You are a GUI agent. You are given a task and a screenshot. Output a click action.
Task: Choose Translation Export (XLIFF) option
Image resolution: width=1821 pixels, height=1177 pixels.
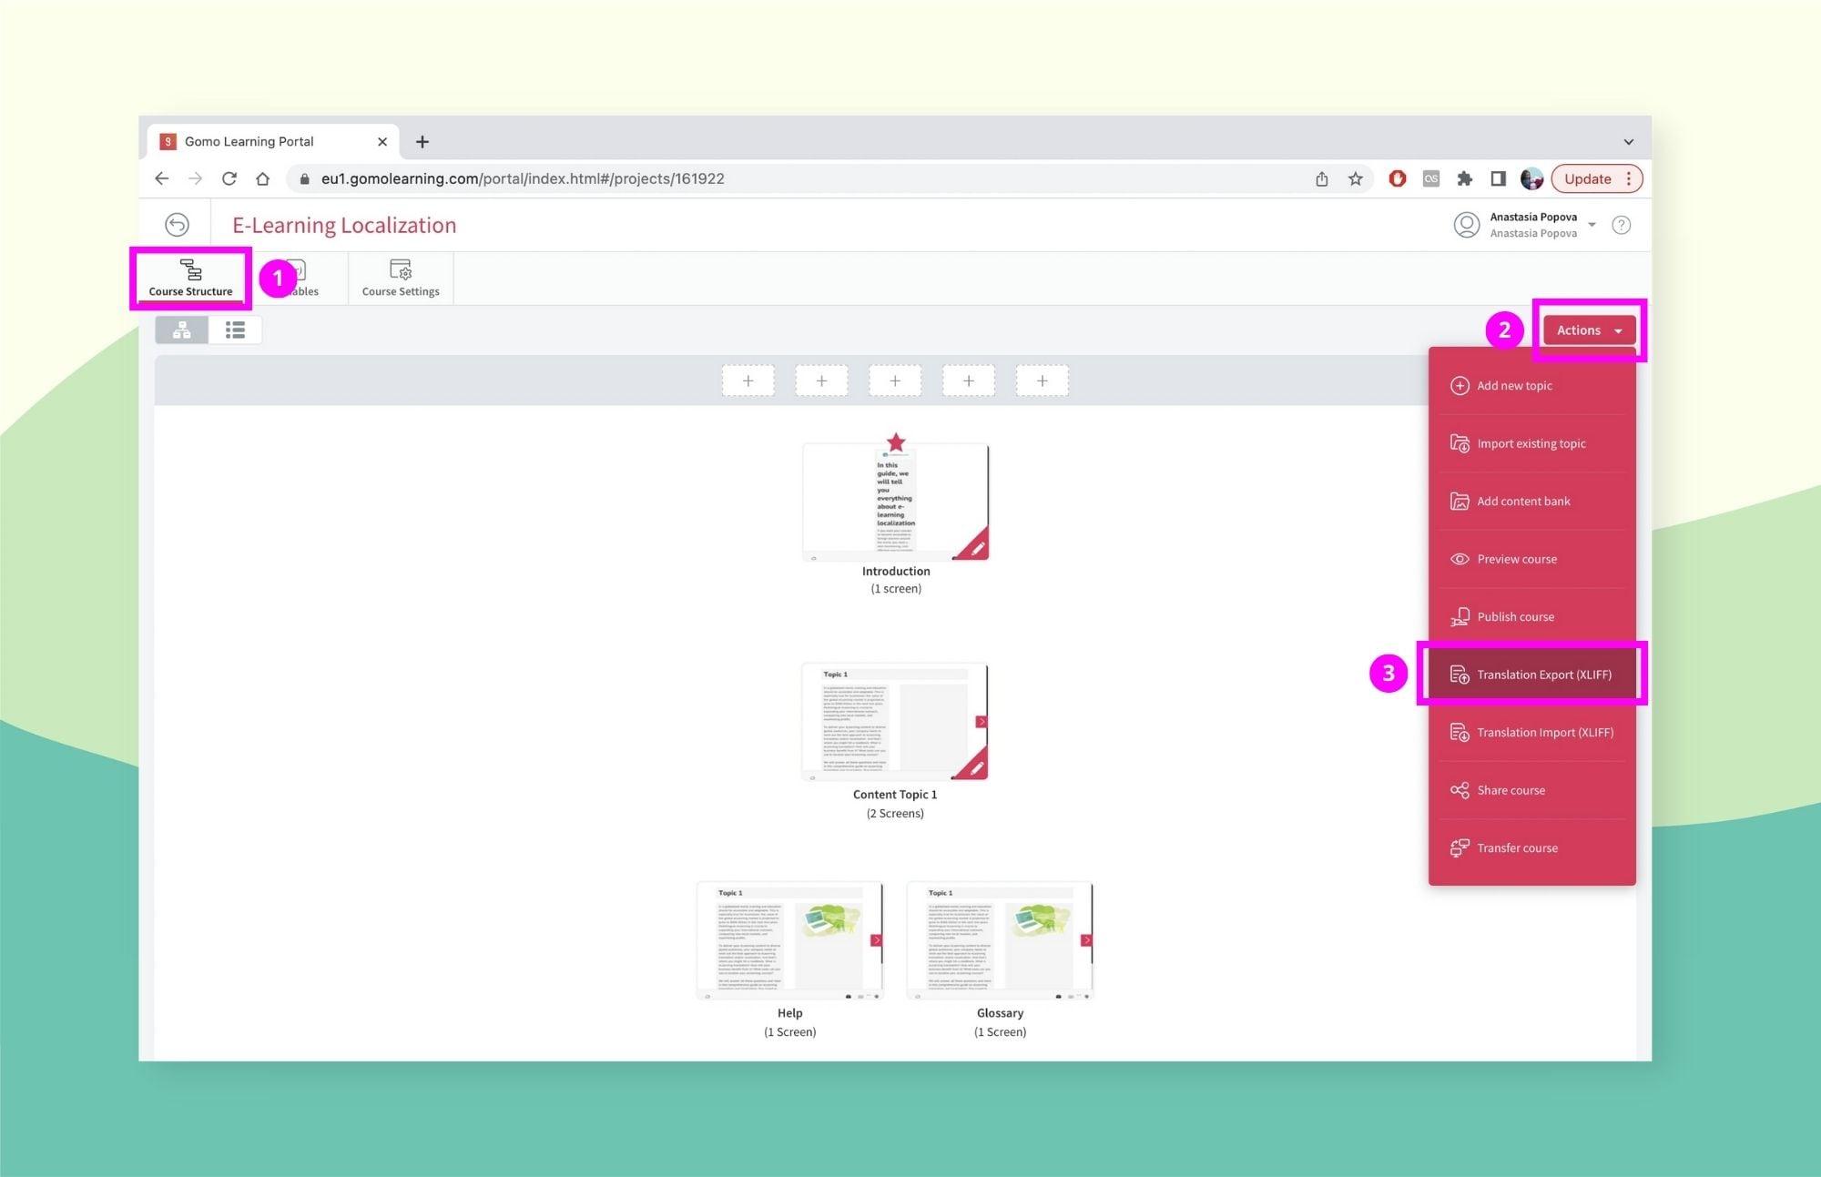[1543, 675]
